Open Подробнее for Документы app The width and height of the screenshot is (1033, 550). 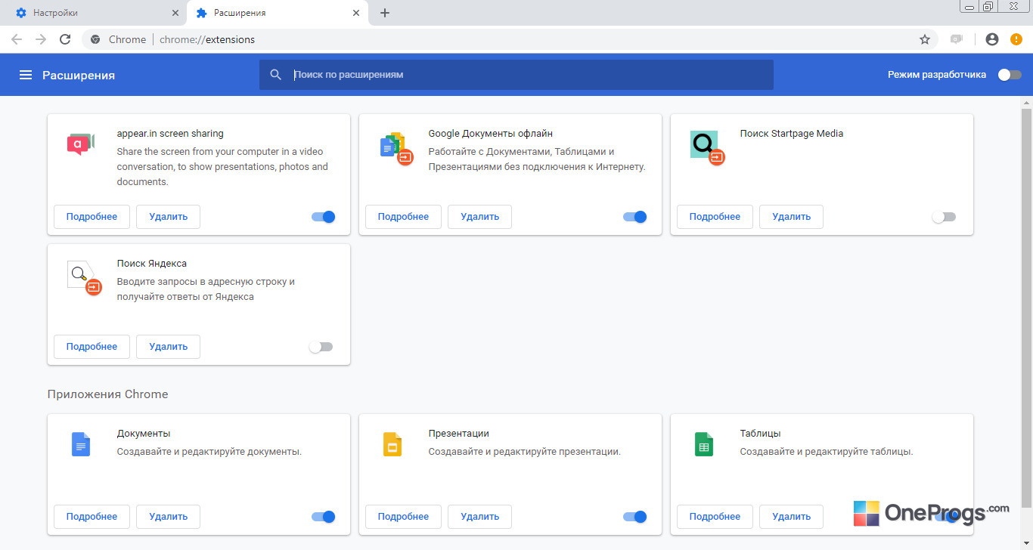click(92, 517)
